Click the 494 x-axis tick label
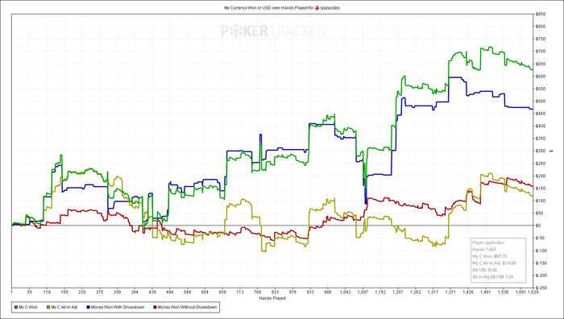Image resolution: width=564 pixels, height=319 pixels. point(169,292)
